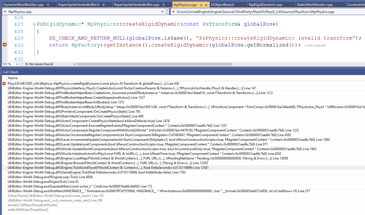Viewport: 365px width, 215px height.
Task: Click the PX_CHECK_AND_RETURN_NULL macro on line 429
Action: coord(88,38)
